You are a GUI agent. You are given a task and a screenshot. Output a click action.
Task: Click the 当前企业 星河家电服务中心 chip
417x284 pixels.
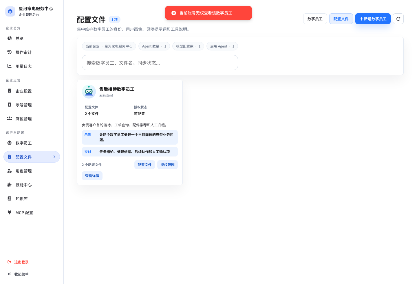(x=109, y=46)
